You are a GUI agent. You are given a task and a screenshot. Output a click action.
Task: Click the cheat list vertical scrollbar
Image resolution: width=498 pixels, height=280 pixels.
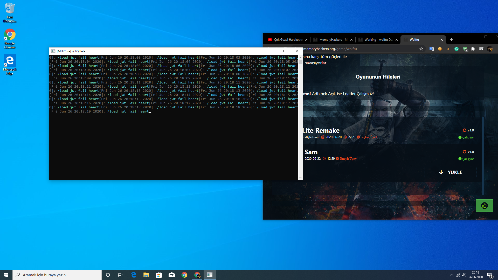483,156
